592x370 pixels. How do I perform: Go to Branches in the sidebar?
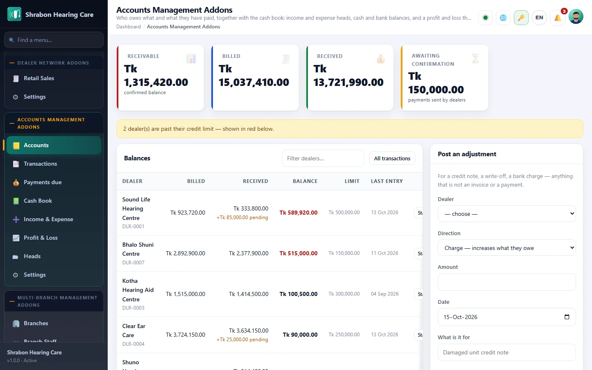pyautogui.click(x=54, y=323)
